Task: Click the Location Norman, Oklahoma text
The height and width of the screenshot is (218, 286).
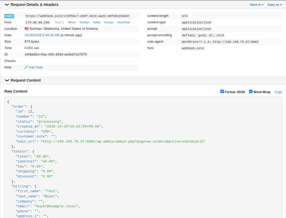Action: [64, 29]
